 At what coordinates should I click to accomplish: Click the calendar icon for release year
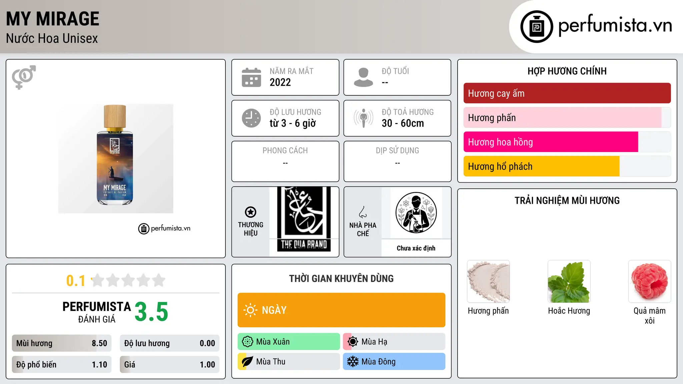pos(251,77)
